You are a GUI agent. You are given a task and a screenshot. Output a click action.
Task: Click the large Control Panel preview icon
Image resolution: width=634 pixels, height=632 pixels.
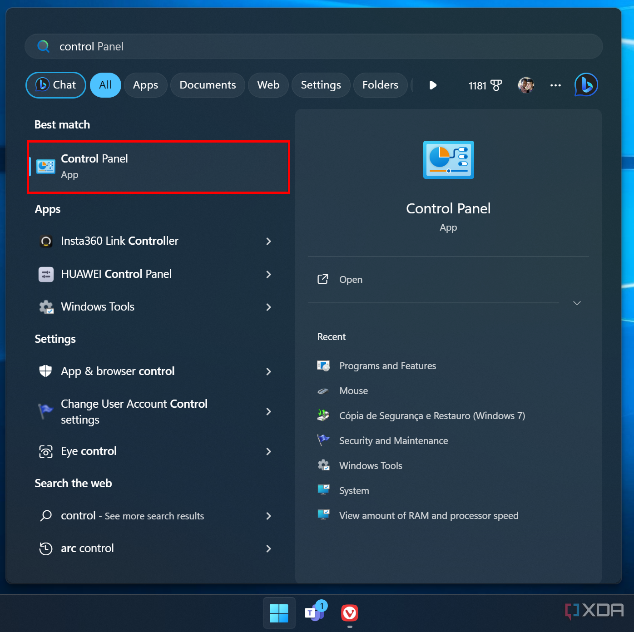pyautogui.click(x=449, y=160)
